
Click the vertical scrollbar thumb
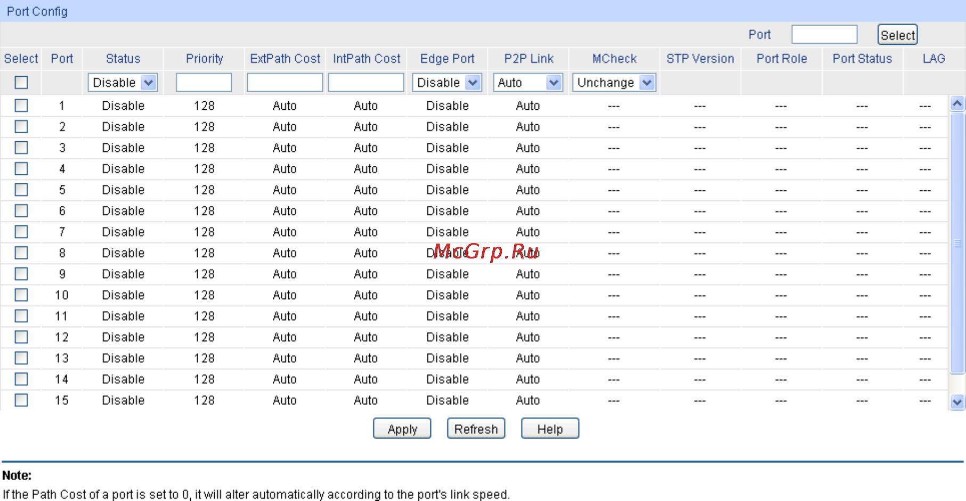click(x=957, y=243)
